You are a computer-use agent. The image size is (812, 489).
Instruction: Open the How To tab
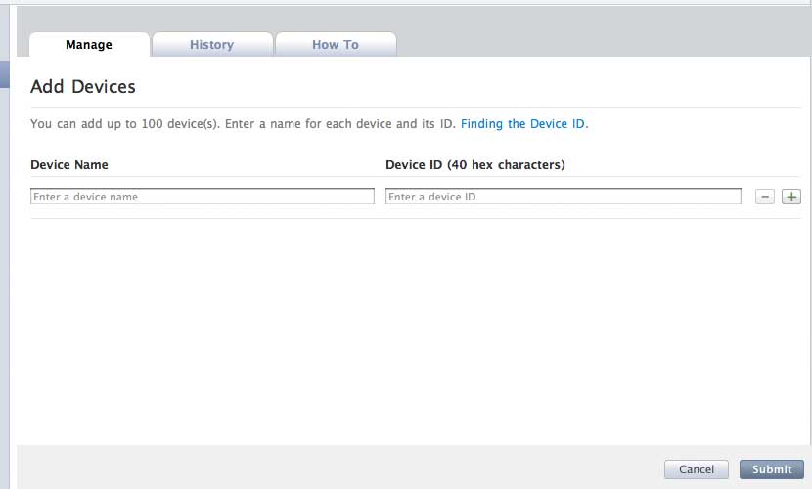tap(336, 45)
